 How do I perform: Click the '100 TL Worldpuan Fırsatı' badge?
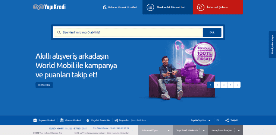pos(204,54)
